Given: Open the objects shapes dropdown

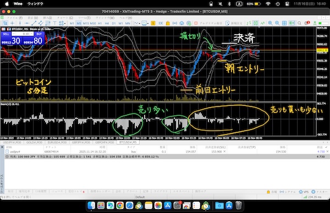Looking at the screenshot, I should (62, 23).
